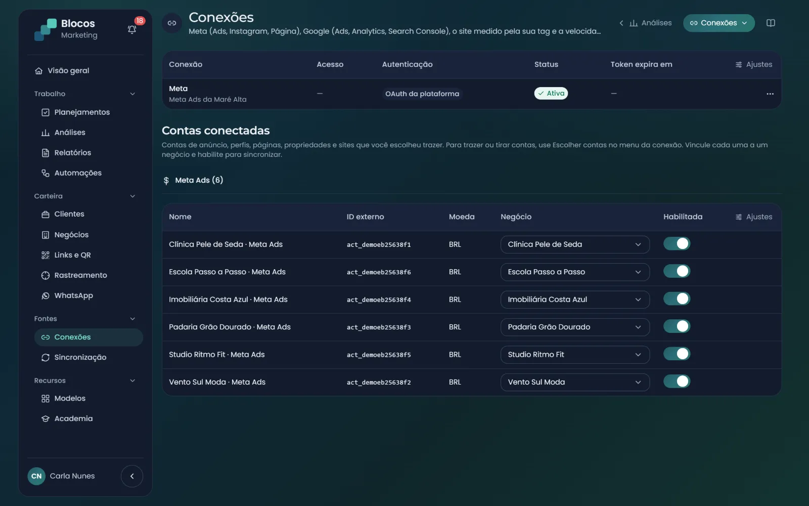Click the link icon beside Conexões title

(172, 23)
